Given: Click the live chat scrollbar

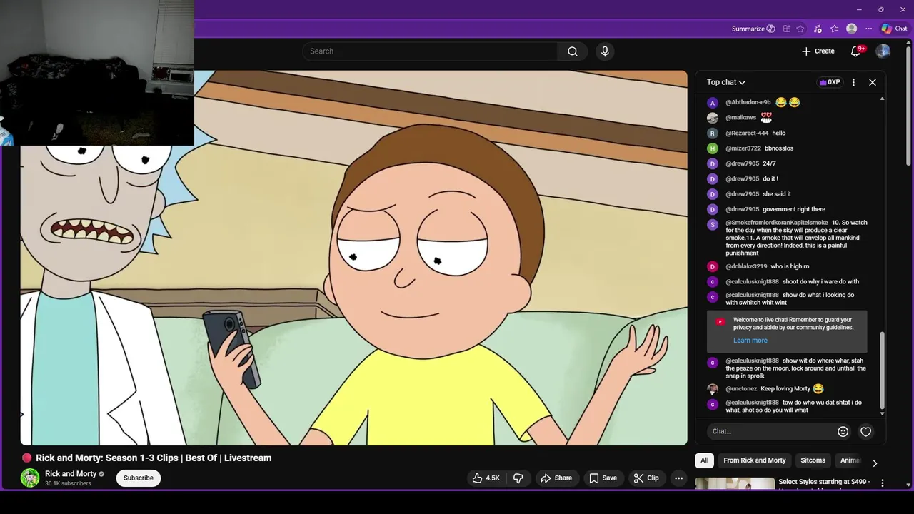Looking at the screenshot, I should tap(883, 371).
